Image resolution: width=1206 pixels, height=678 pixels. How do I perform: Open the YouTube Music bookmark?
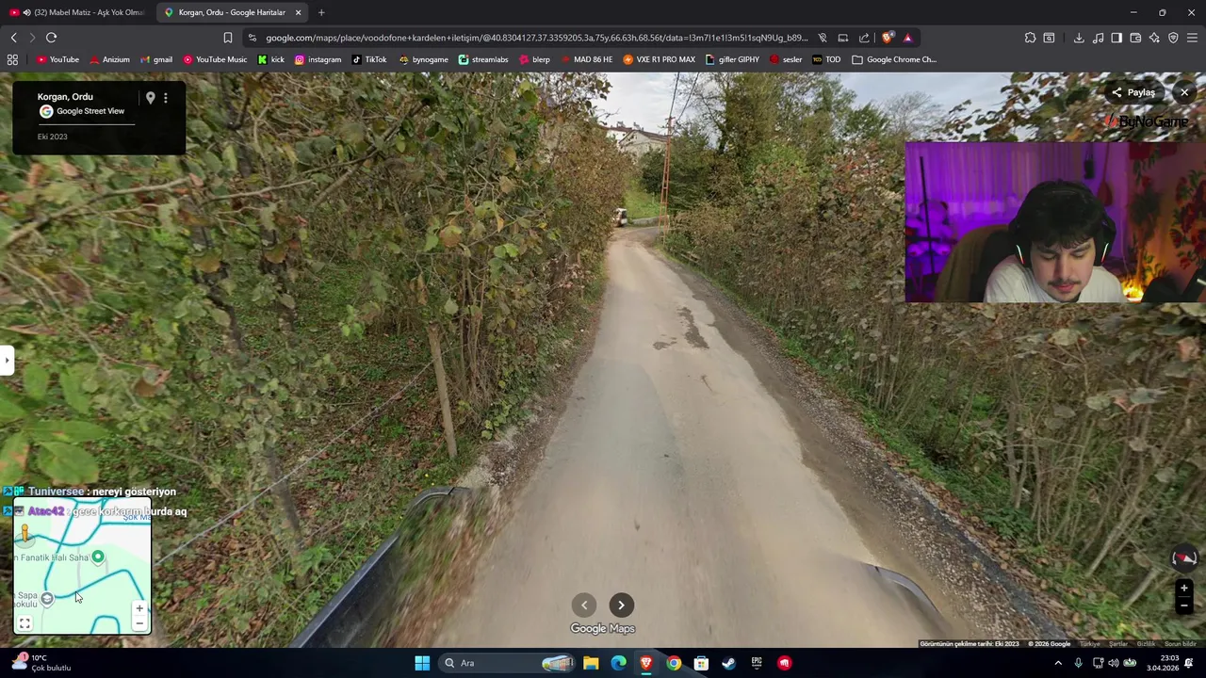click(215, 59)
